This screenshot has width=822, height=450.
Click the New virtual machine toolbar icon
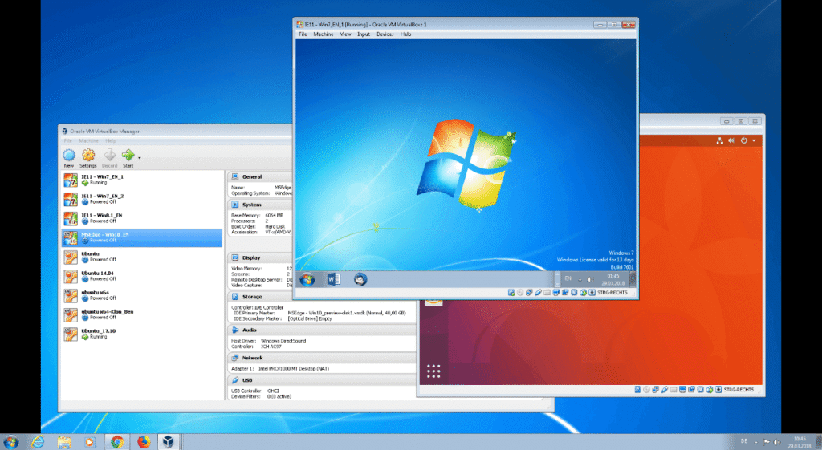pos(69,156)
